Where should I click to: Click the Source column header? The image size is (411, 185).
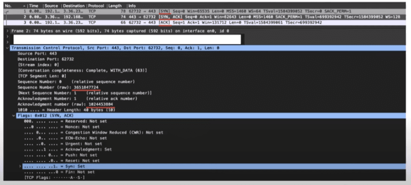(x=52, y=6)
